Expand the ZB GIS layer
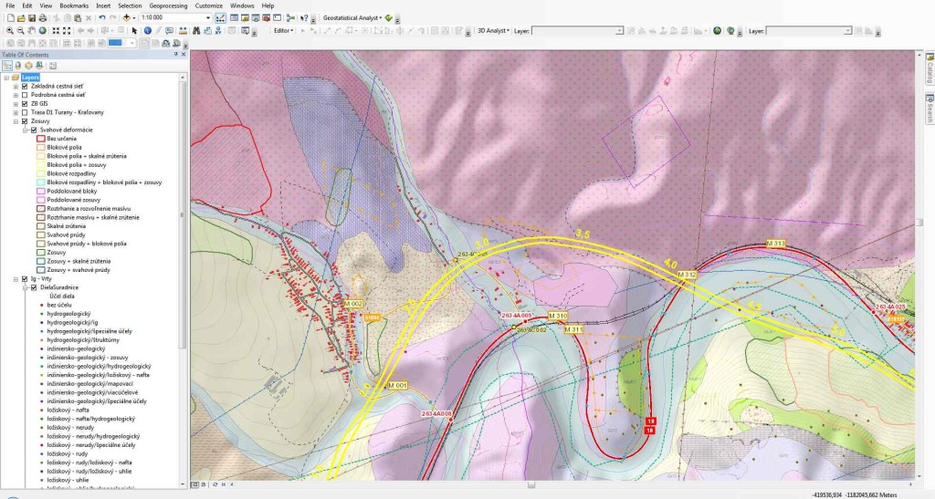This screenshot has height=499, width=935. [x=16, y=103]
